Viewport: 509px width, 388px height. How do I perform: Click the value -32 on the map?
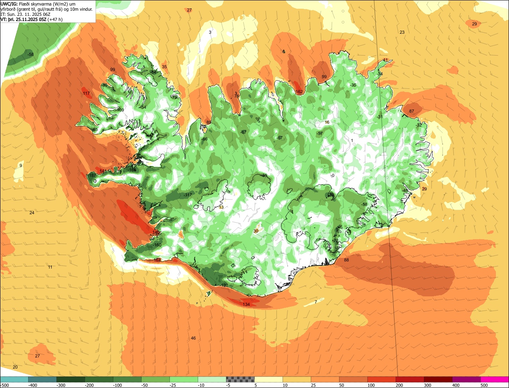click(419, 125)
